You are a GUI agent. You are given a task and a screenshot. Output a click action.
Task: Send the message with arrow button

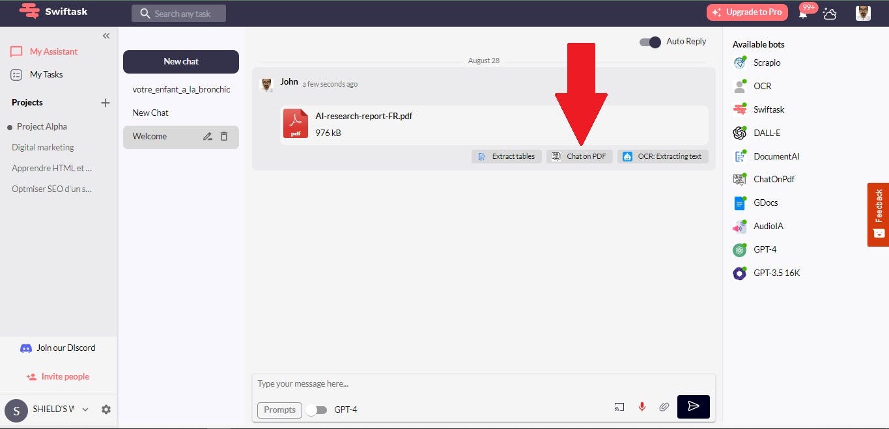[x=694, y=406]
